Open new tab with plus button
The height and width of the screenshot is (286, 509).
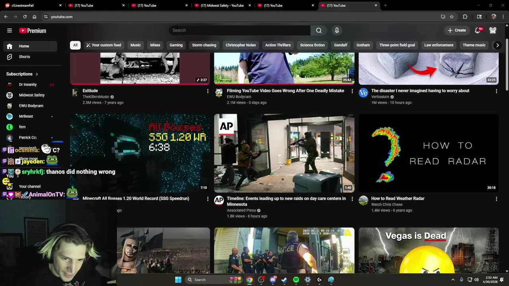385,6
